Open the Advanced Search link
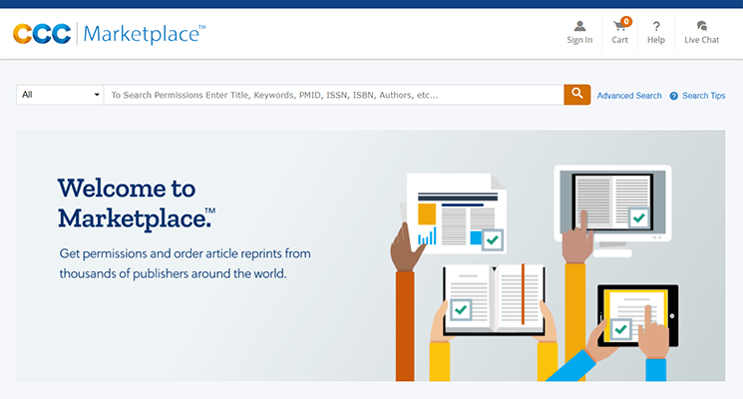The width and height of the screenshot is (743, 399). pos(629,96)
